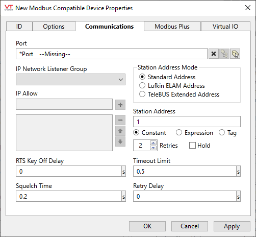Screen dimensions: 256x237
Task: Click the VTScada logo in title bar
Action: pos(9,8)
